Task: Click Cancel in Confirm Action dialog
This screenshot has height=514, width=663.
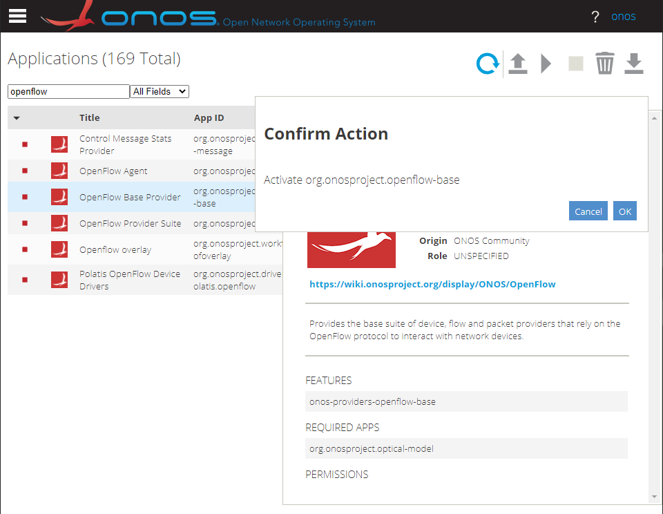Action: click(588, 211)
